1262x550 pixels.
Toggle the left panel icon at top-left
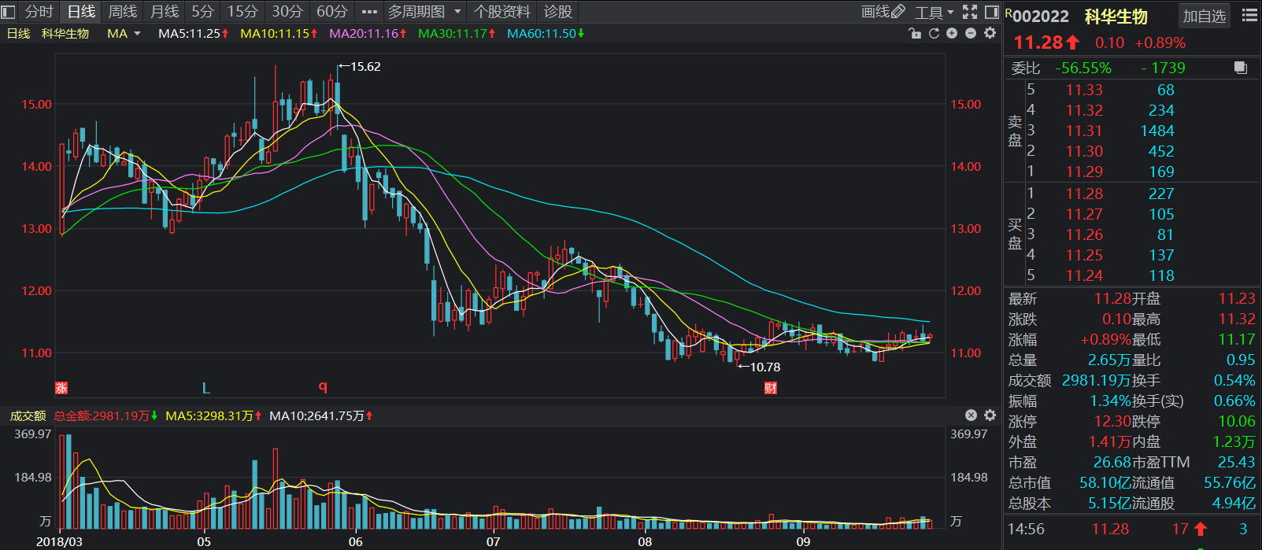[9, 12]
